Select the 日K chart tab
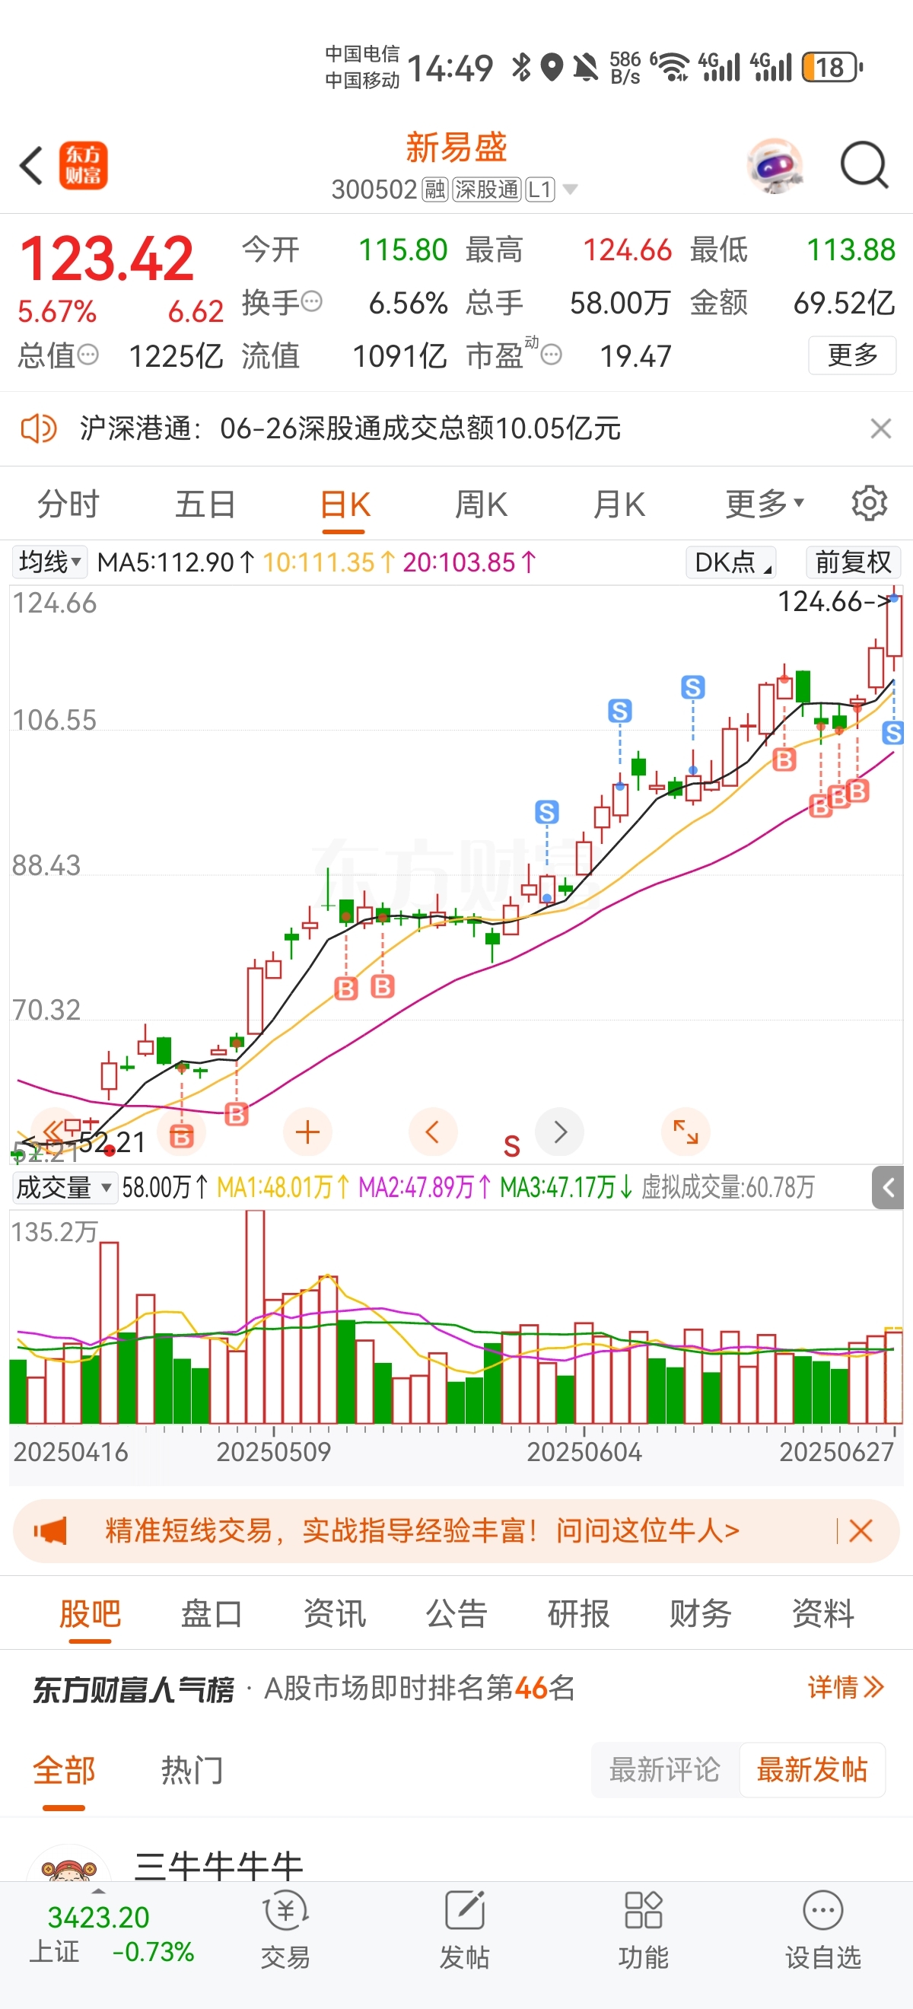This screenshot has width=913, height=2009. tap(345, 504)
